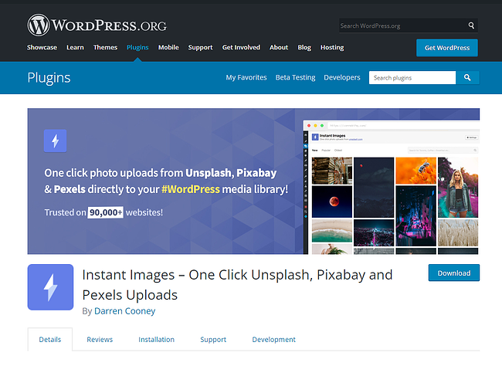Switch to the Installation tab

click(x=156, y=340)
